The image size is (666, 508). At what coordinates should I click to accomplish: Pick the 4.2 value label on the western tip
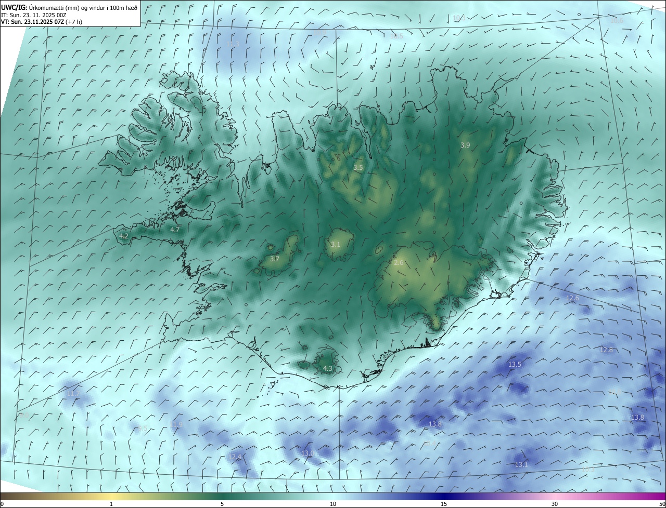click(124, 236)
